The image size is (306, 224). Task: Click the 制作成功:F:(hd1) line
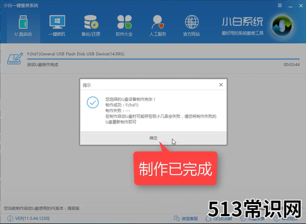(x=122, y=105)
